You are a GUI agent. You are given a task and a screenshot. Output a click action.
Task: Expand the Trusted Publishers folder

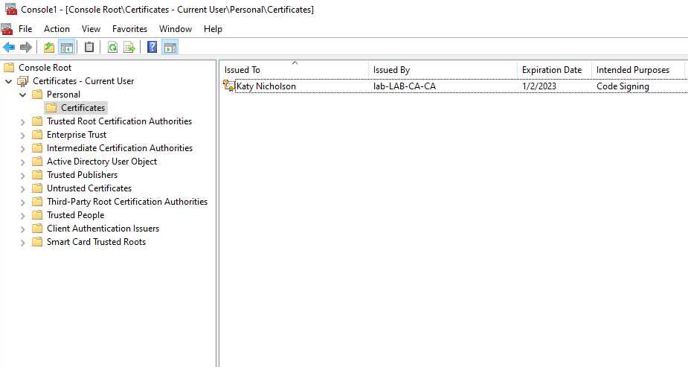22,175
